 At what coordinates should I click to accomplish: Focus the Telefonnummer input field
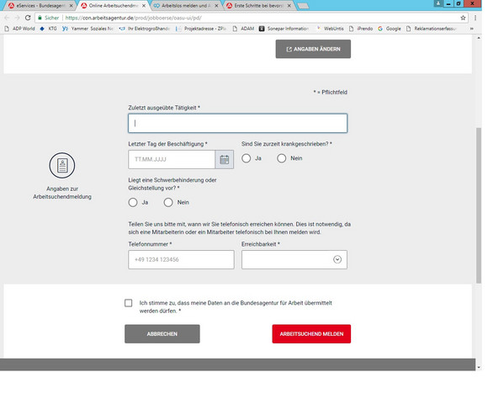[181, 259]
